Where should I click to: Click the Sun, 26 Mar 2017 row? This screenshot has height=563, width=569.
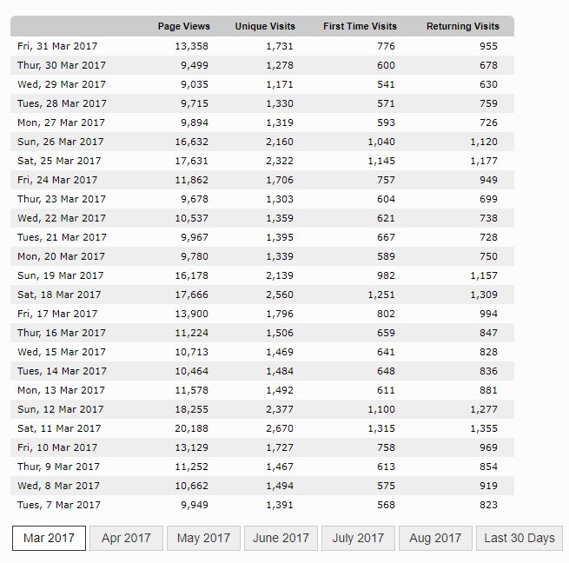262,142
